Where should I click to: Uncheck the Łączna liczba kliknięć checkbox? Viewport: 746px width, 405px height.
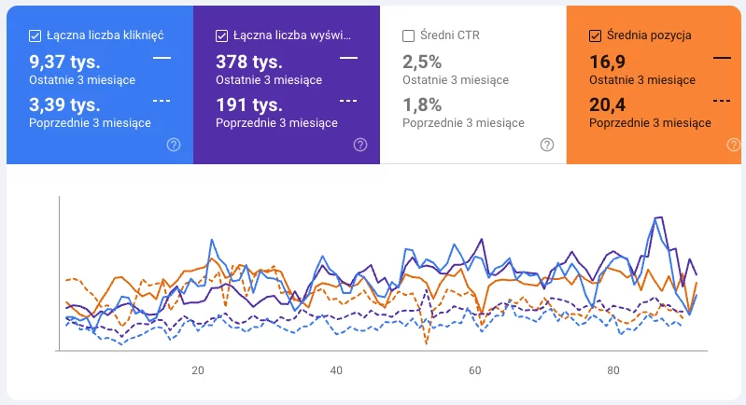pos(35,35)
